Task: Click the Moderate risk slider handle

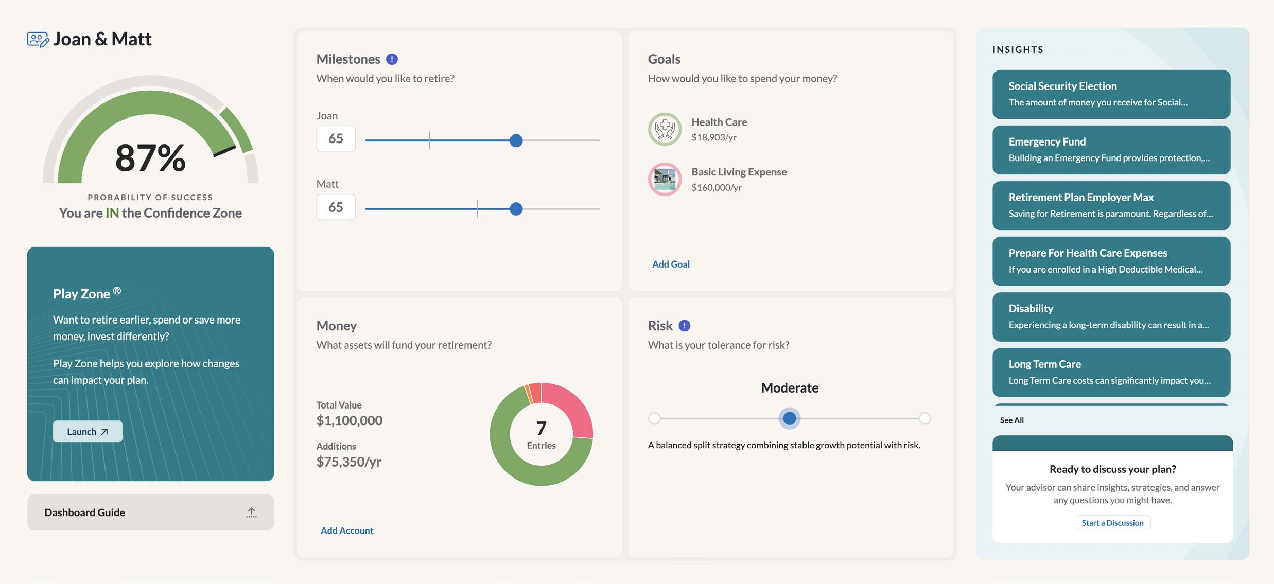Action: pos(789,418)
